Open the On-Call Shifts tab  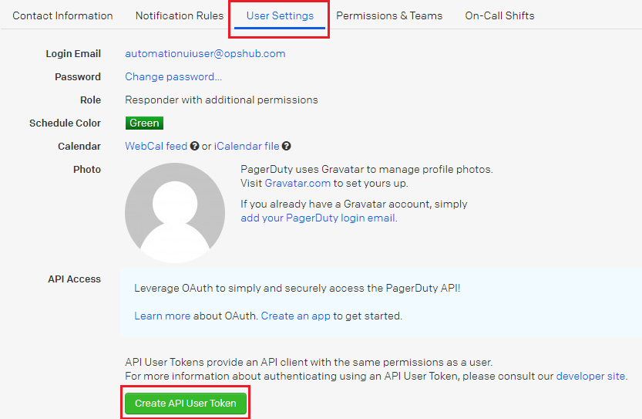[x=499, y=15]
